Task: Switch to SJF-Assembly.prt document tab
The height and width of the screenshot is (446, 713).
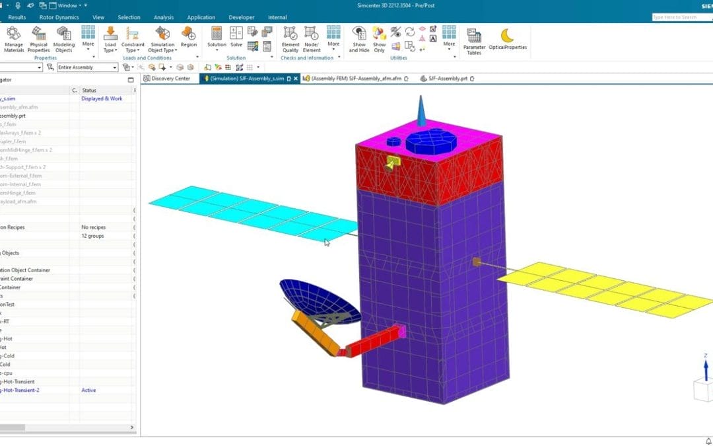Action: tap(448, 79)
